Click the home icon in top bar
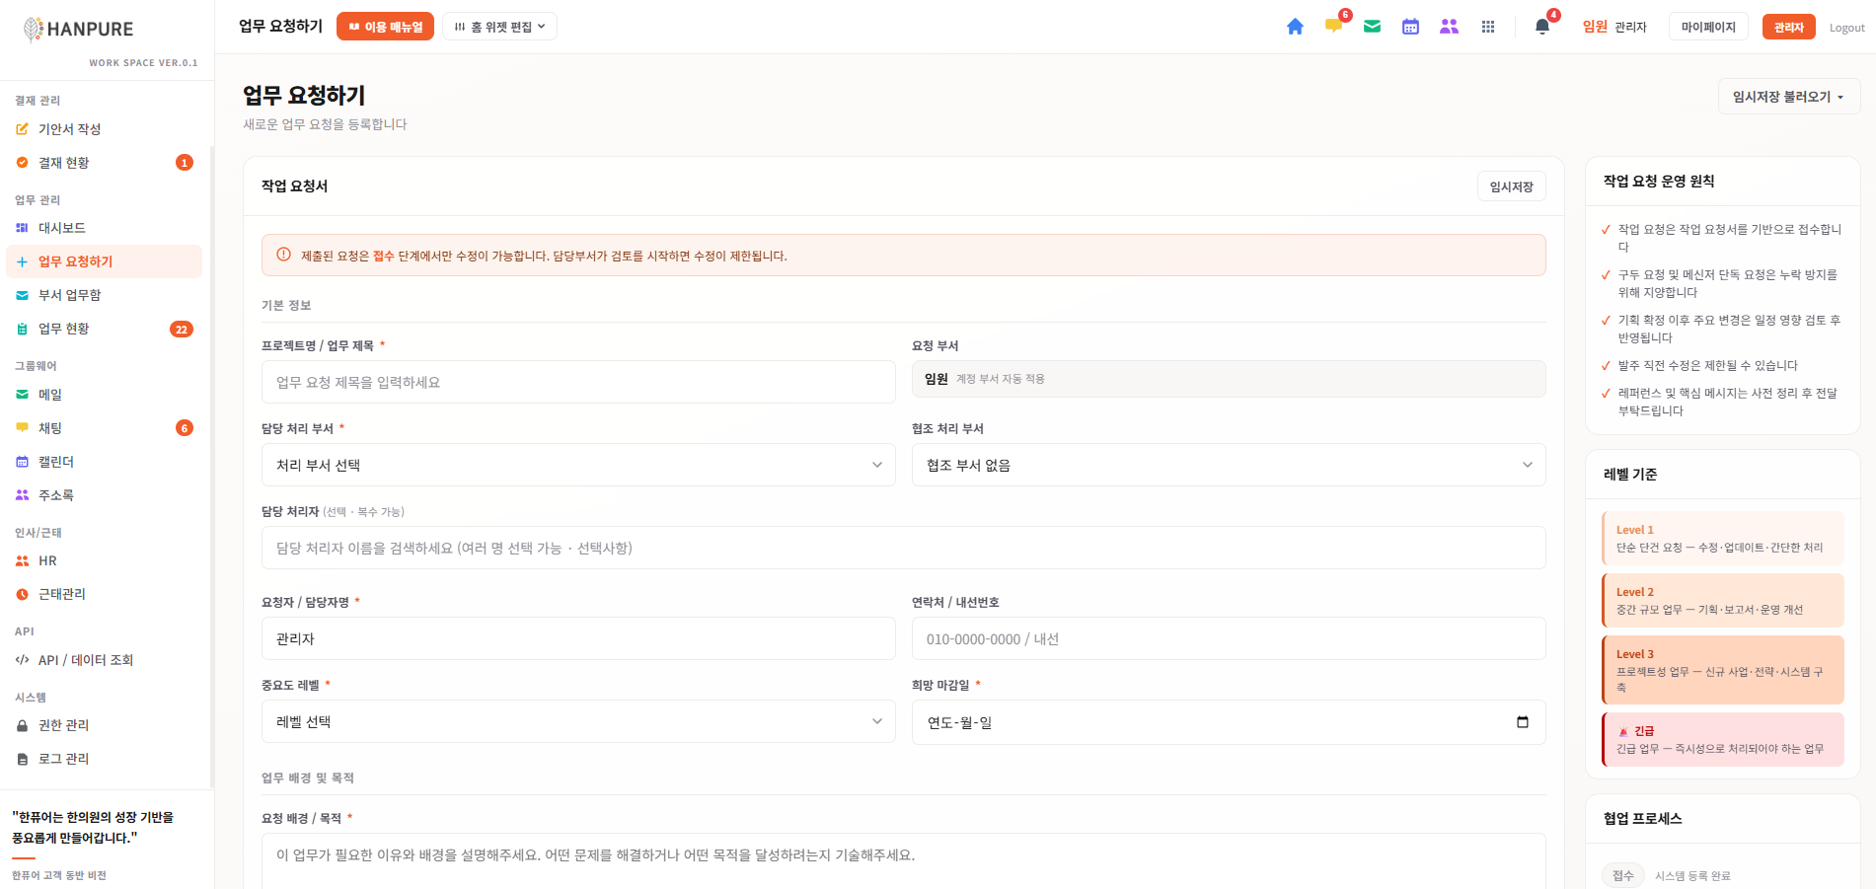 [1295, 27]
